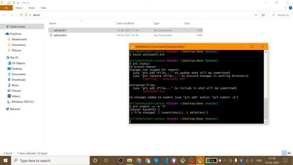The image size is (293, 165).
Task: Click Git Bash scrollbar thumb
Action: (266, 108)
